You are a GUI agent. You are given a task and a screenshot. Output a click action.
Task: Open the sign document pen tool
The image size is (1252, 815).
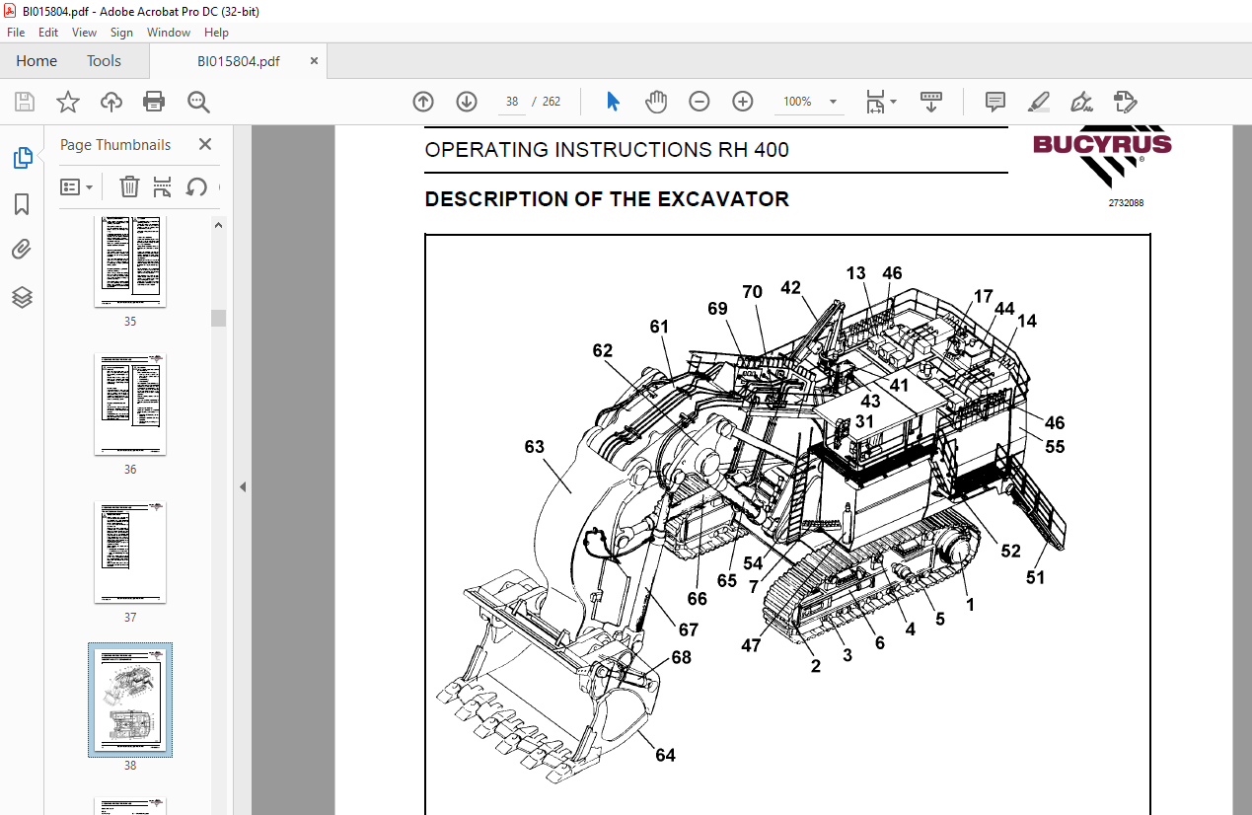click(x=1081, y=102)
